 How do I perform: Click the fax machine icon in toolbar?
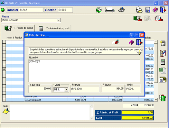pyautogui.click(x=109, y=10)
